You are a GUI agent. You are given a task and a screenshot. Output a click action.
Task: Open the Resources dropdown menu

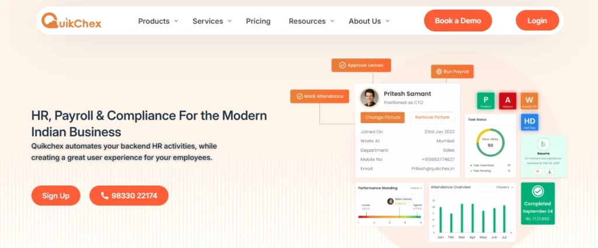tap(311, 21)
